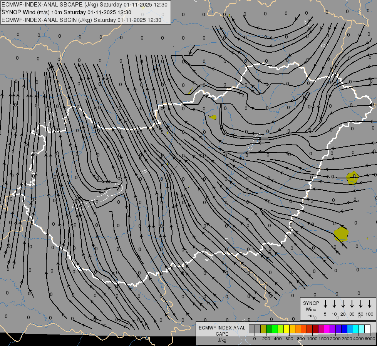377x346 pixels.
Task: Choose the bright magenta CAPE swatch
Action: pos(327,329)
